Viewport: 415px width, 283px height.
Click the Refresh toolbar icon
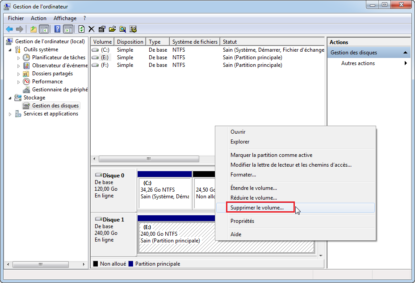click(x=81, y=29)
